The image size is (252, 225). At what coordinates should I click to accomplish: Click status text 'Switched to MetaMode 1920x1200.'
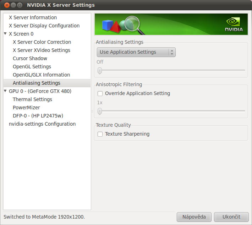click(x=44, y=217)
